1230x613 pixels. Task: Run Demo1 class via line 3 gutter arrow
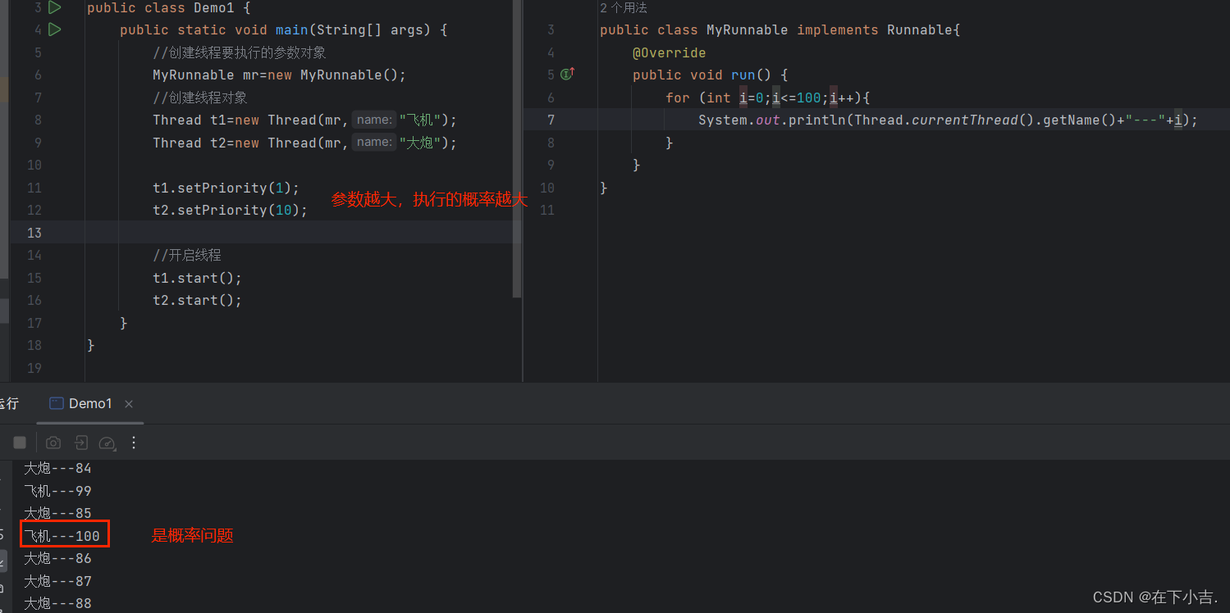click(x=55, y=7)
